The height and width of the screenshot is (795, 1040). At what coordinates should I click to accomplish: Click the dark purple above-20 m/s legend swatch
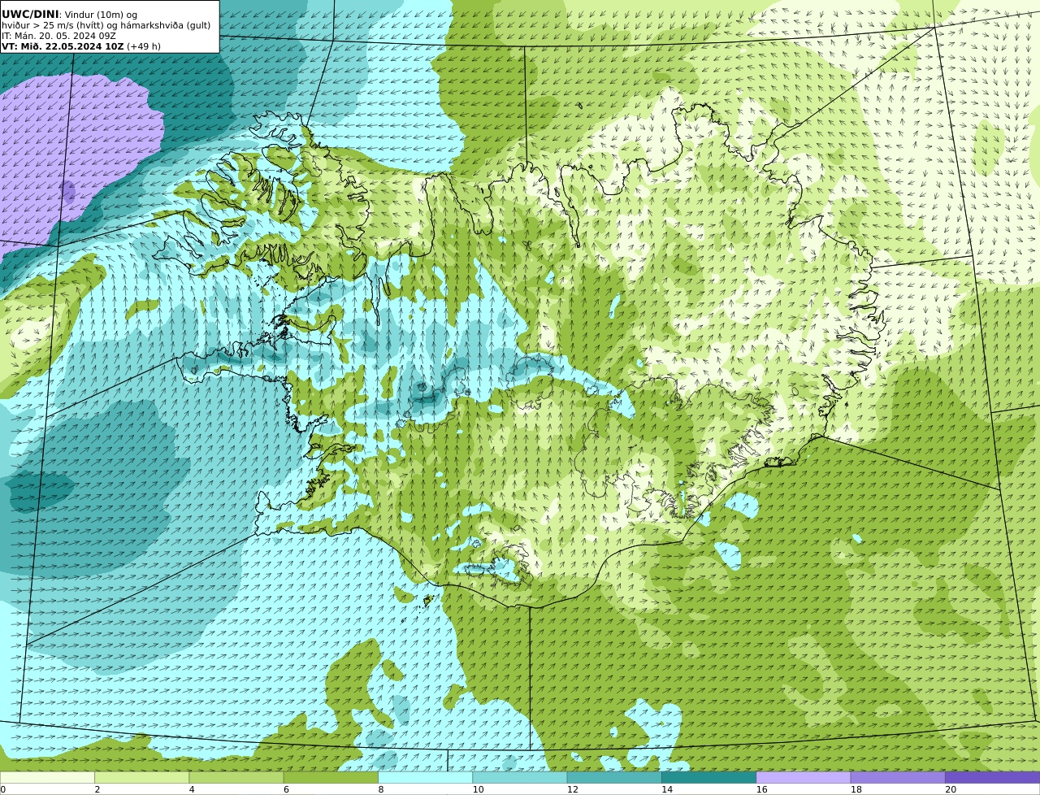click(992, 778)
